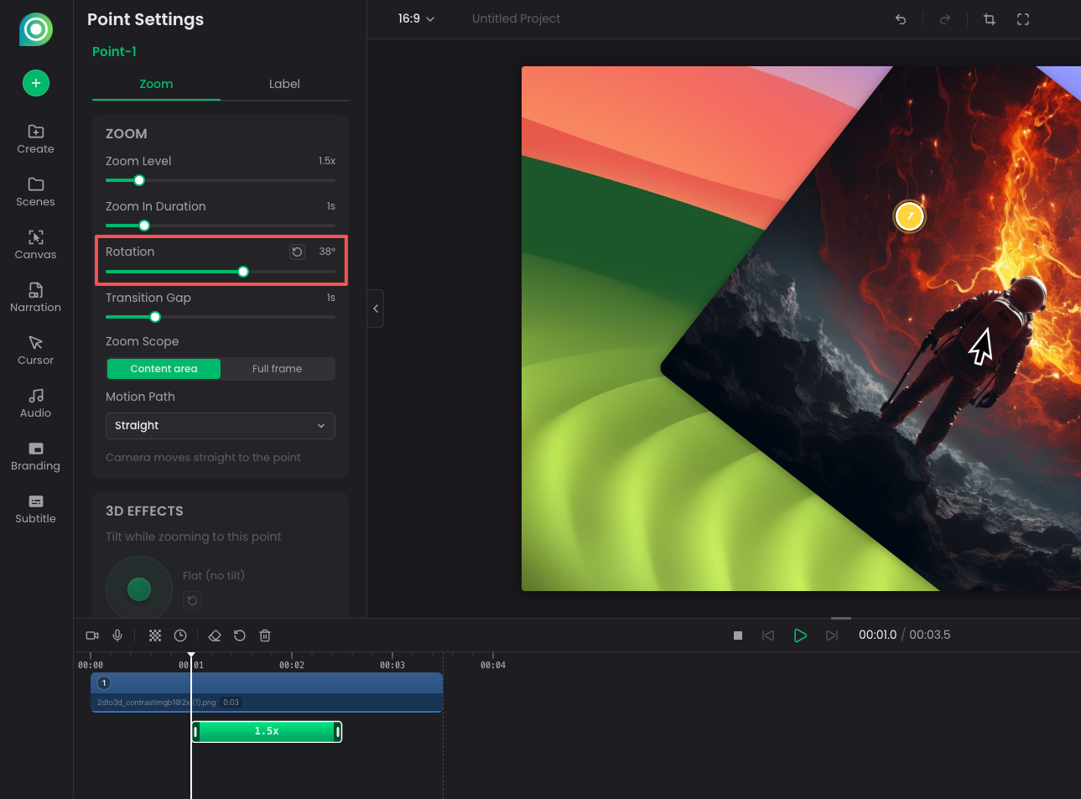
Task: Redo the last undone action
Action: click(x=945, y=19)
